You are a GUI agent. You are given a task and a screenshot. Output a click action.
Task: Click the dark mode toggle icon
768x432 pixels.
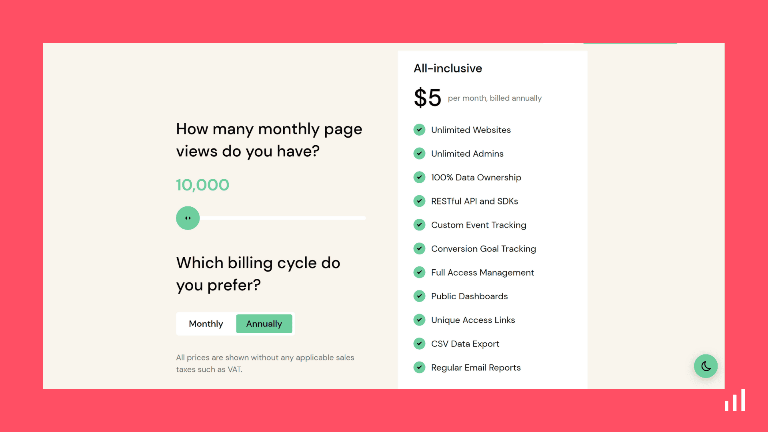(705, 366)
